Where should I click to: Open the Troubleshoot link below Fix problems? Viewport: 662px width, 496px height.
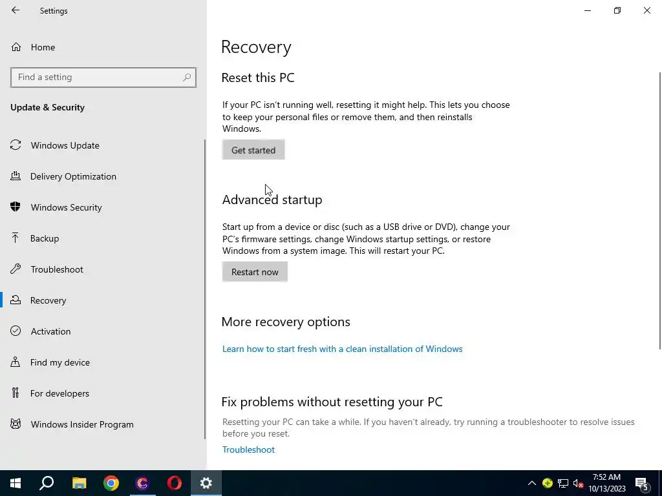pyautogui.click(x=248, y=449)
